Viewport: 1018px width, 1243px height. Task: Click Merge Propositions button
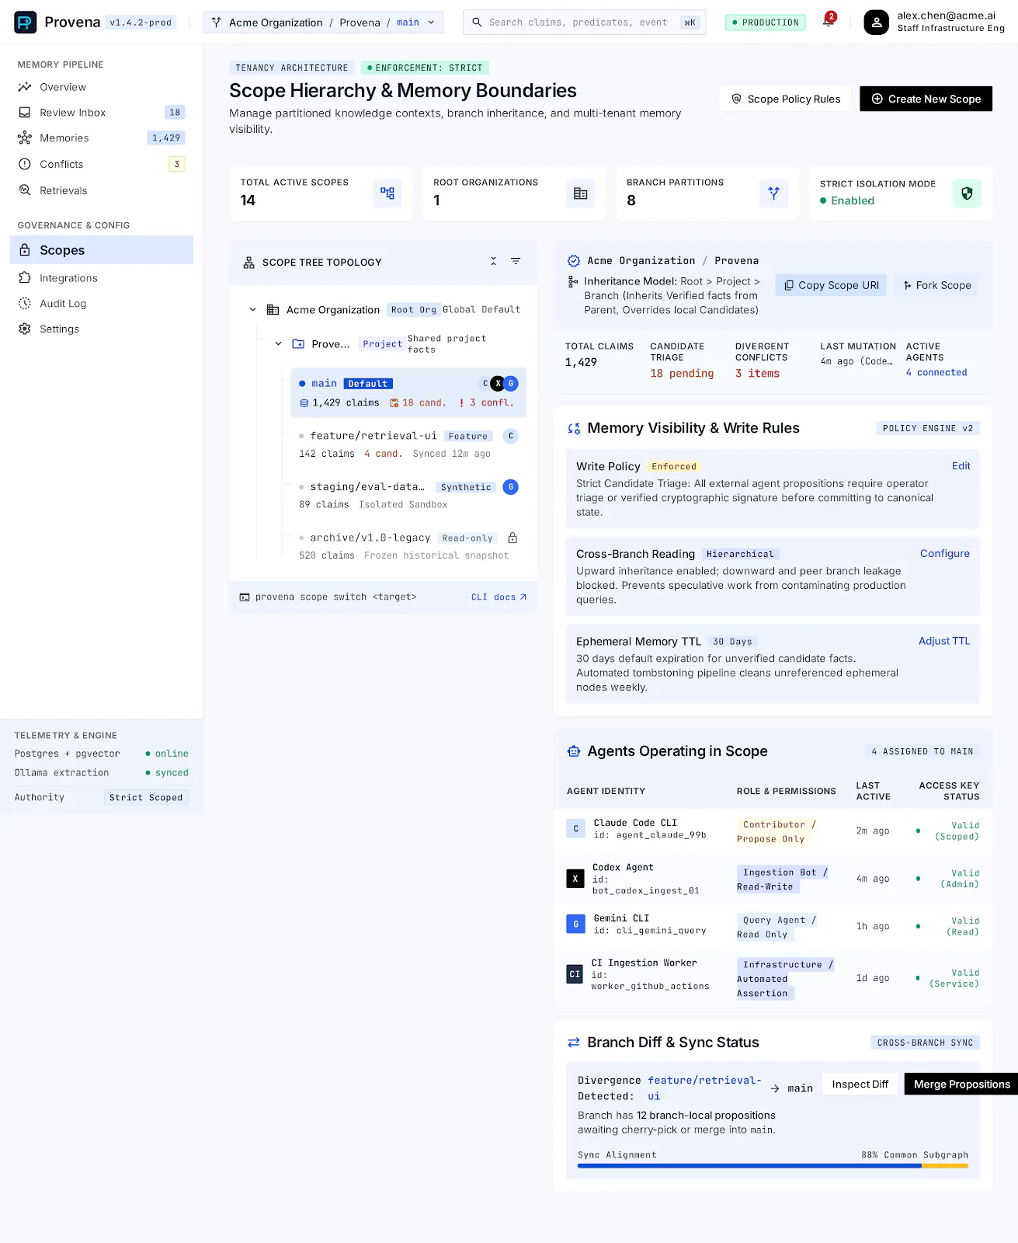(x=961, y=1085)
